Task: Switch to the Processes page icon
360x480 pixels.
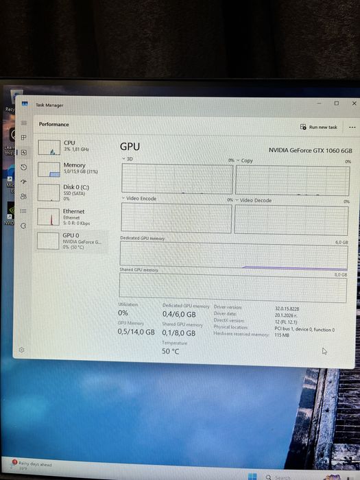Action: pyautogui.click(x=23, y=137)
